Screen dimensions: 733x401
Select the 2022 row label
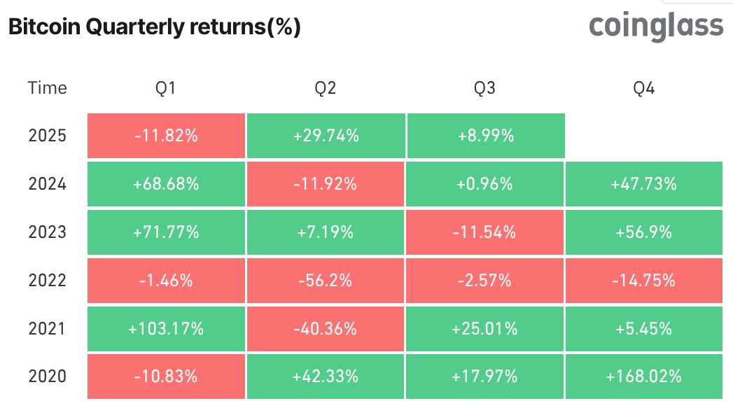pyautogui.click(x=48, y=281)
